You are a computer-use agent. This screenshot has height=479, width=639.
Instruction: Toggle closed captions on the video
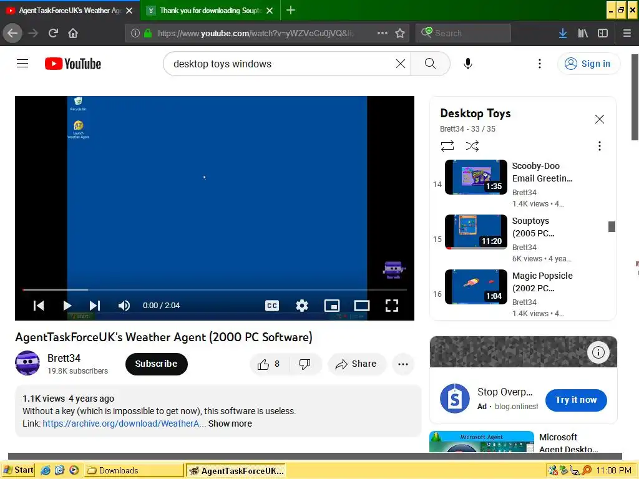272,306
